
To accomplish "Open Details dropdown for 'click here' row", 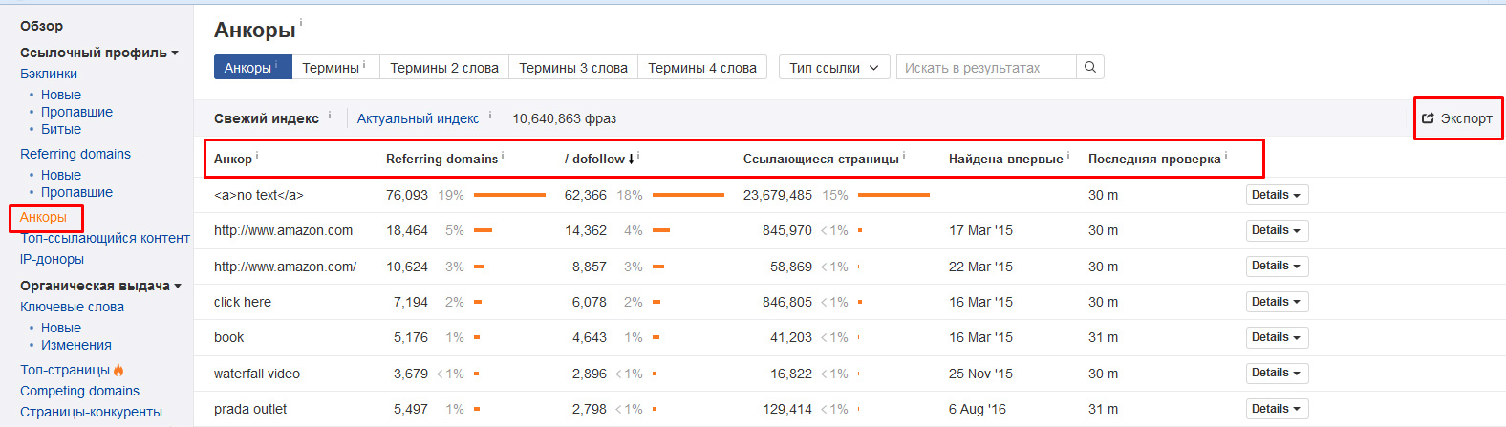I will tap(1276, 302).
